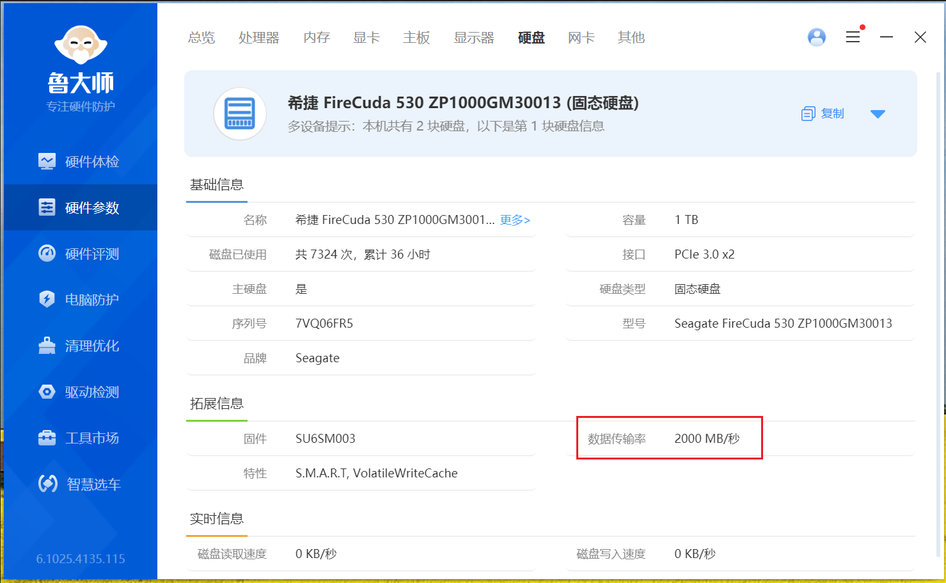Click the 拓展信息 section heading
Image resolution: width=946 pixels, height=583 pixels.
(217, 404)
